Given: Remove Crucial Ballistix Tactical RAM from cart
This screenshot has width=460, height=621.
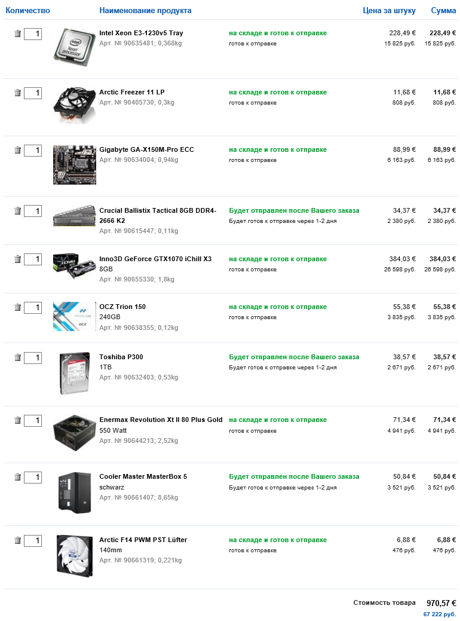Looking at the screenshot, I should coord(17,211).
